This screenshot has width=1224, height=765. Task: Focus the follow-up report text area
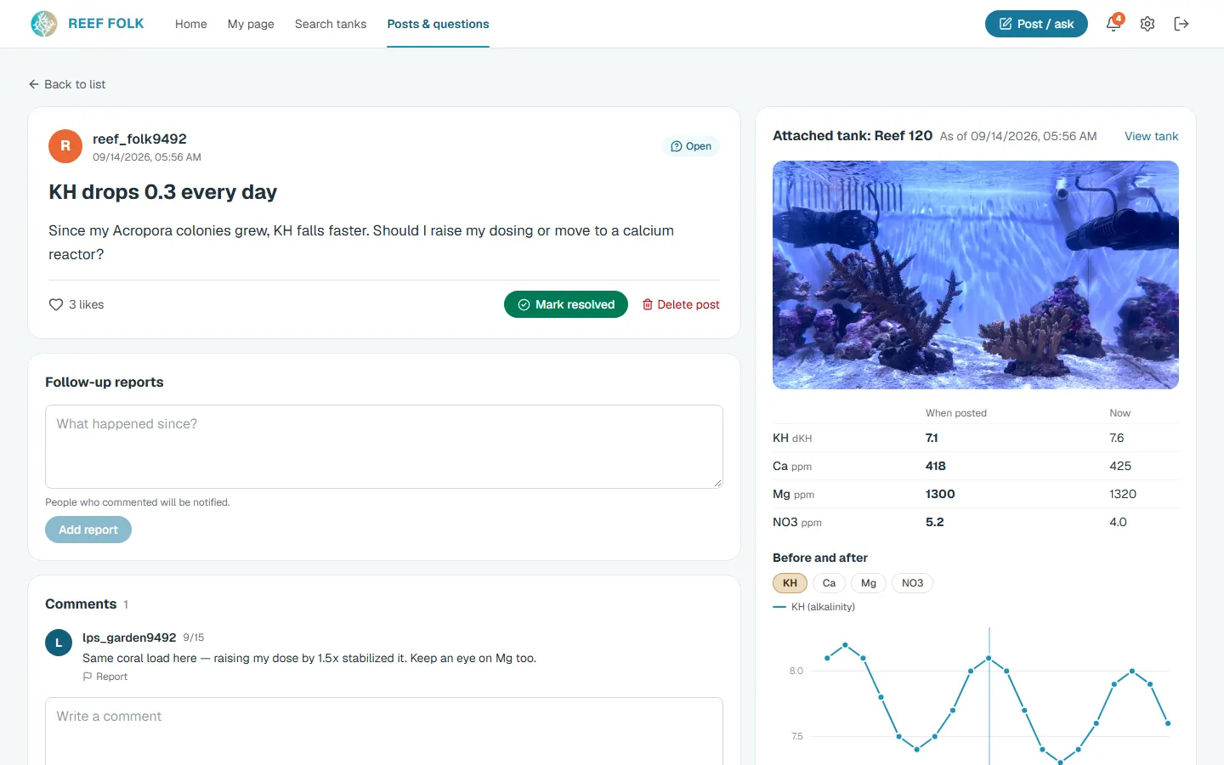tap(384, 446)
